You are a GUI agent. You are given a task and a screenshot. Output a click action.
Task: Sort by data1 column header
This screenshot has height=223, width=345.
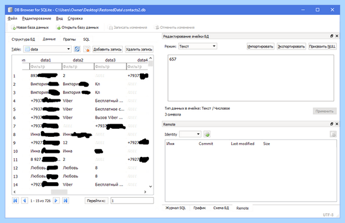pyautogui.click(x=45, y=60)
